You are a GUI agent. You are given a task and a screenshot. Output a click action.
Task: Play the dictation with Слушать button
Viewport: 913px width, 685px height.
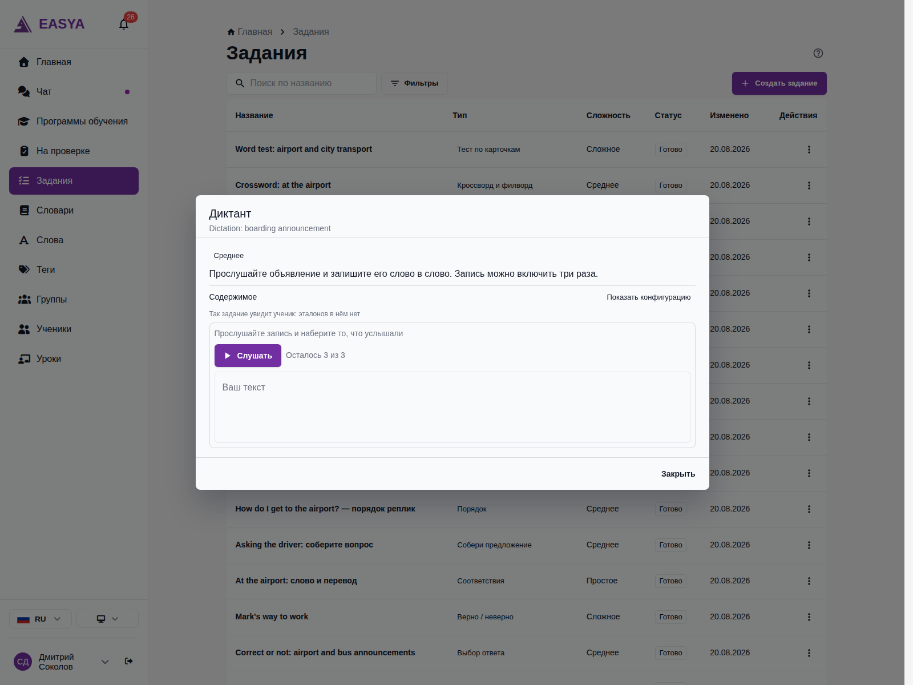pyautogui.click(x=248, y=356)
